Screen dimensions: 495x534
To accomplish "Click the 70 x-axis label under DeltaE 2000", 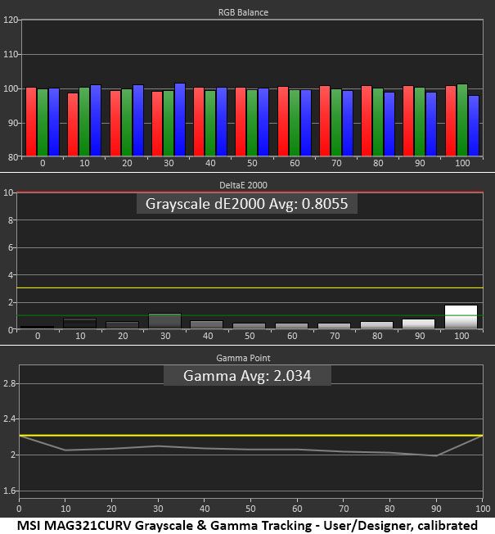I will point(335,336).
